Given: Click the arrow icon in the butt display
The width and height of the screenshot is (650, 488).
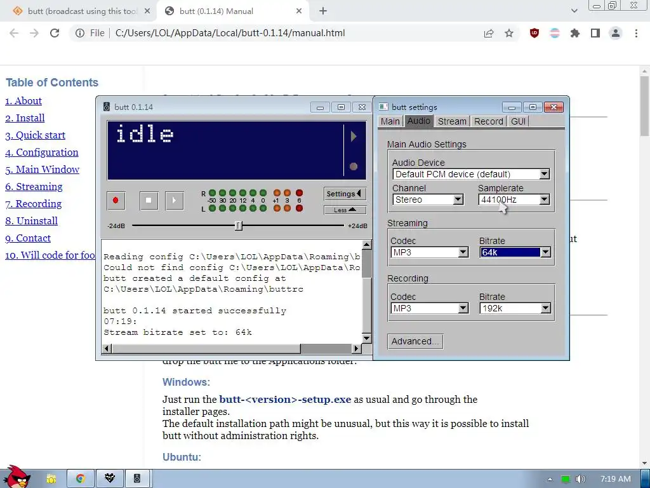Looking at the screenshot, I should click(x=354, y=137).
